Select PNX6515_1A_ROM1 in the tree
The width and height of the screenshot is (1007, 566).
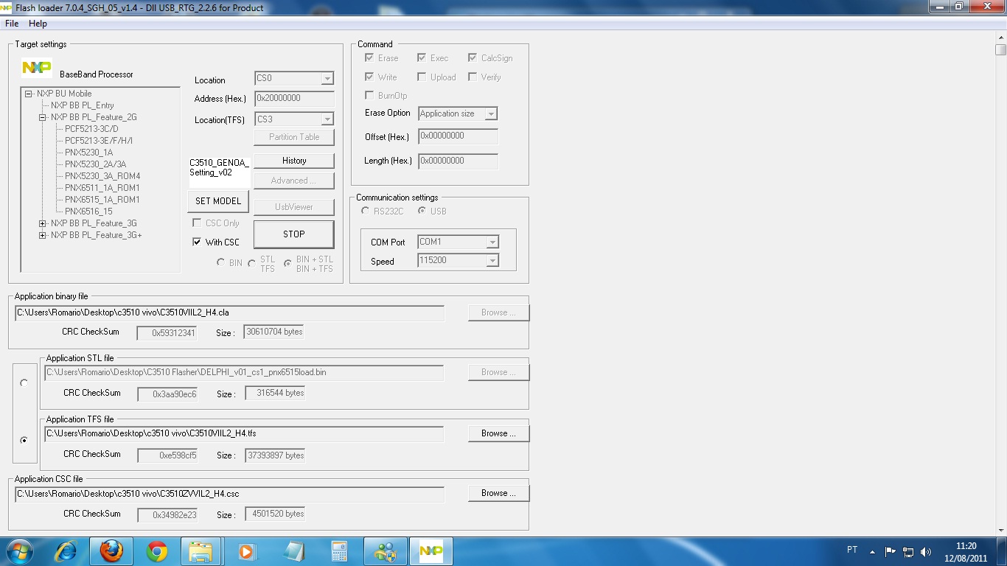coord(102,200)
